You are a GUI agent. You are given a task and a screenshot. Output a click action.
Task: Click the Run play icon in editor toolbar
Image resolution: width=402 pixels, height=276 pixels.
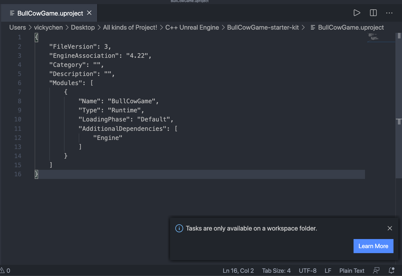[357, 13]
